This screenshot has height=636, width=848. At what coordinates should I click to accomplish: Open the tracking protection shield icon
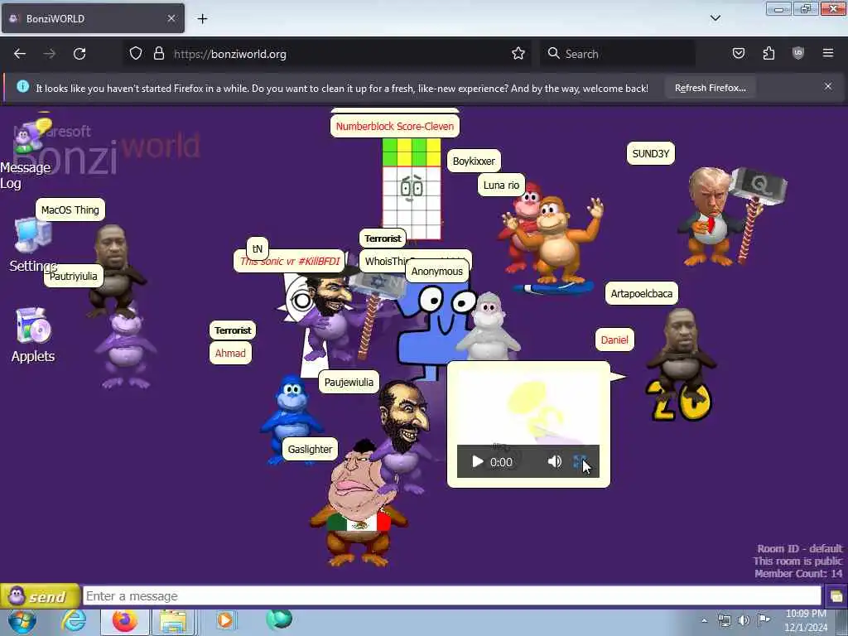click(136, 54)
